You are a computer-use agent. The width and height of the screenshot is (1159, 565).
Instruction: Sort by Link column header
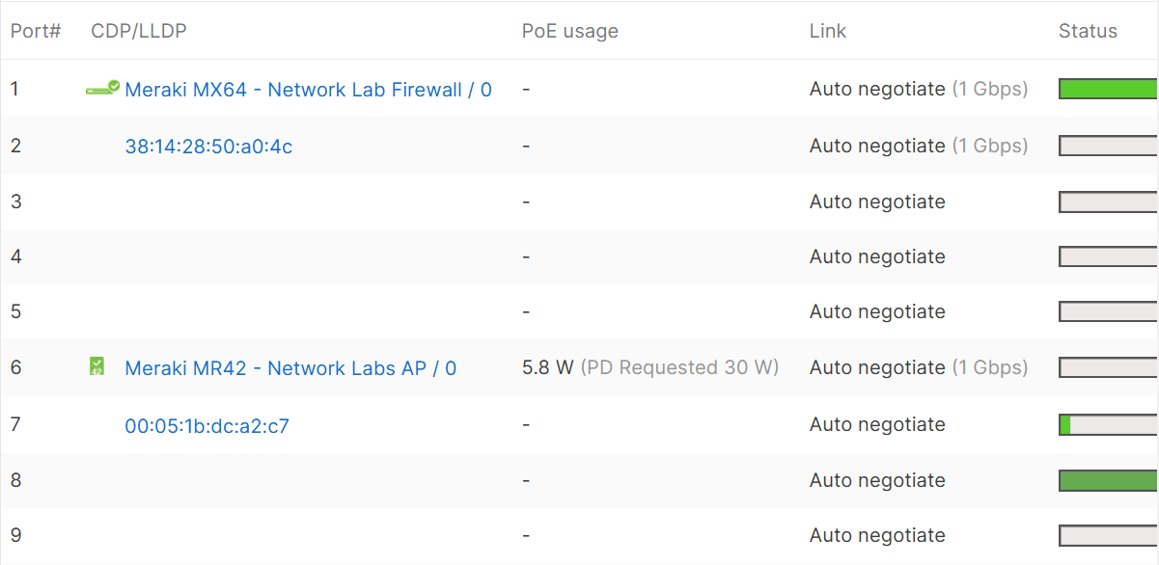tap(828, 31)
